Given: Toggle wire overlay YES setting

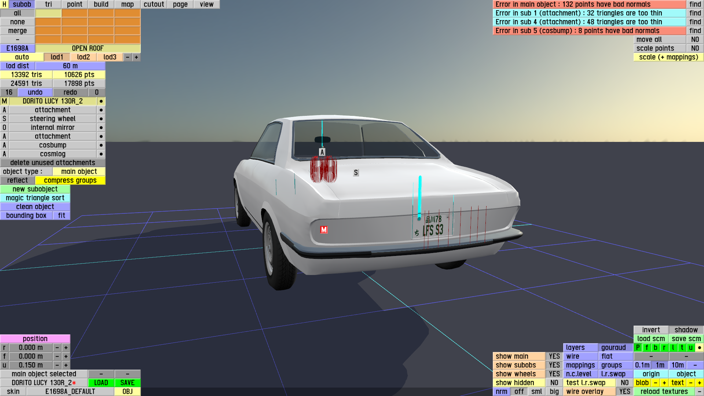Looking at the screenshot, I should click(x=624, y=392).
